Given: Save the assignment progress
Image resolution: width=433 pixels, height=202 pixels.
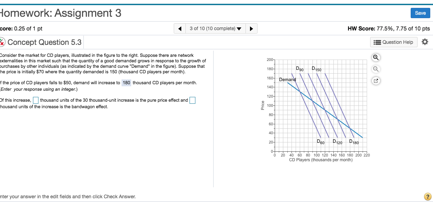Looking at the screenshot, I should pyautogui.click(x=420, y=13).
